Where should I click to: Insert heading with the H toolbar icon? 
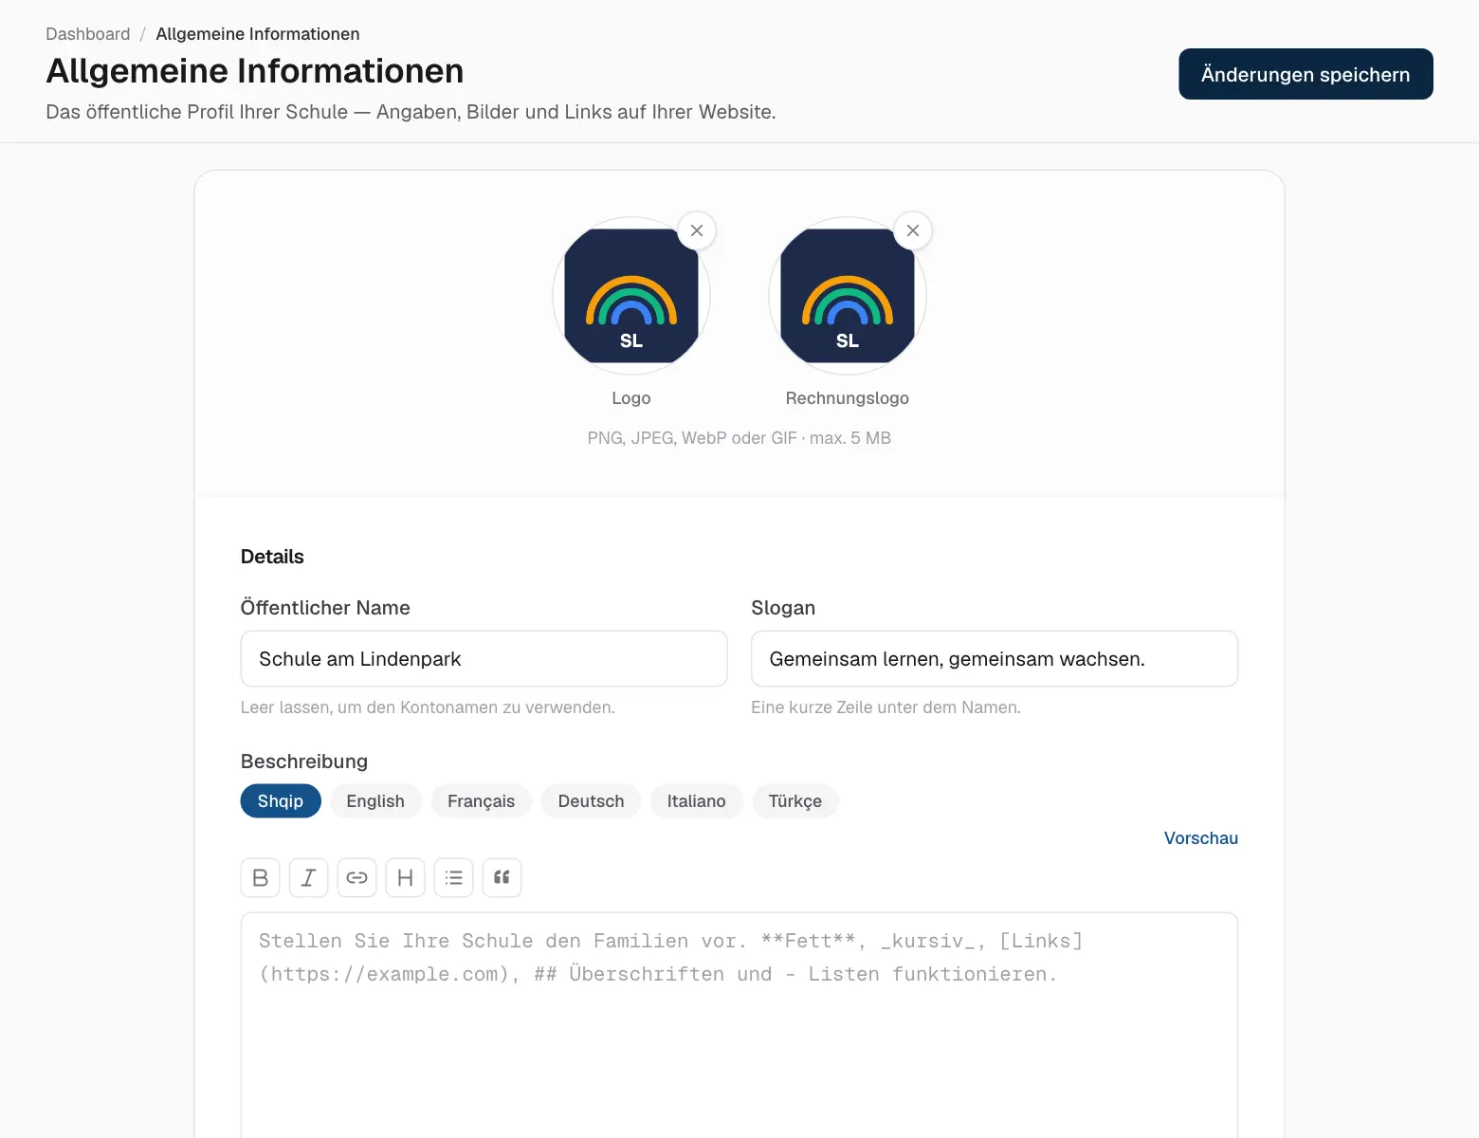click(405, 877)
